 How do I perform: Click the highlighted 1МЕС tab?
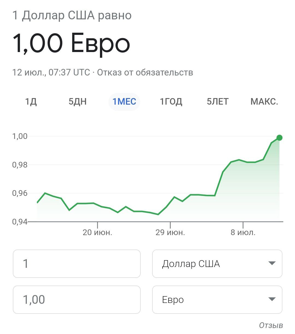click(124, 102)
